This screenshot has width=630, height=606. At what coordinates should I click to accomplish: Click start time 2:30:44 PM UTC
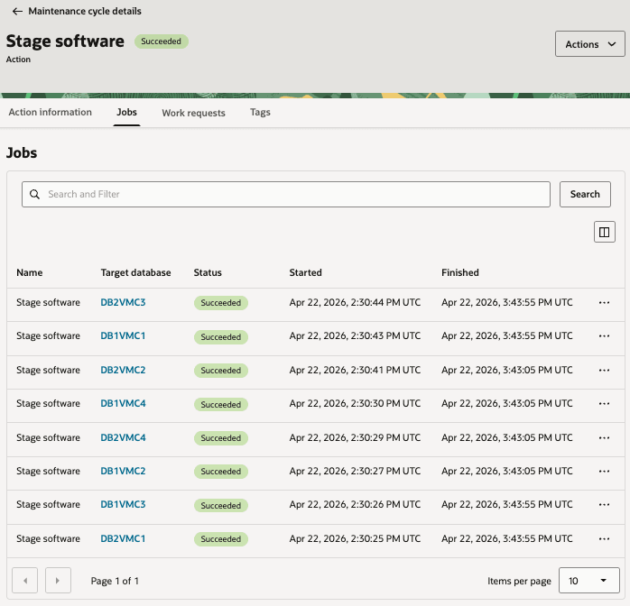click(355, 302)
